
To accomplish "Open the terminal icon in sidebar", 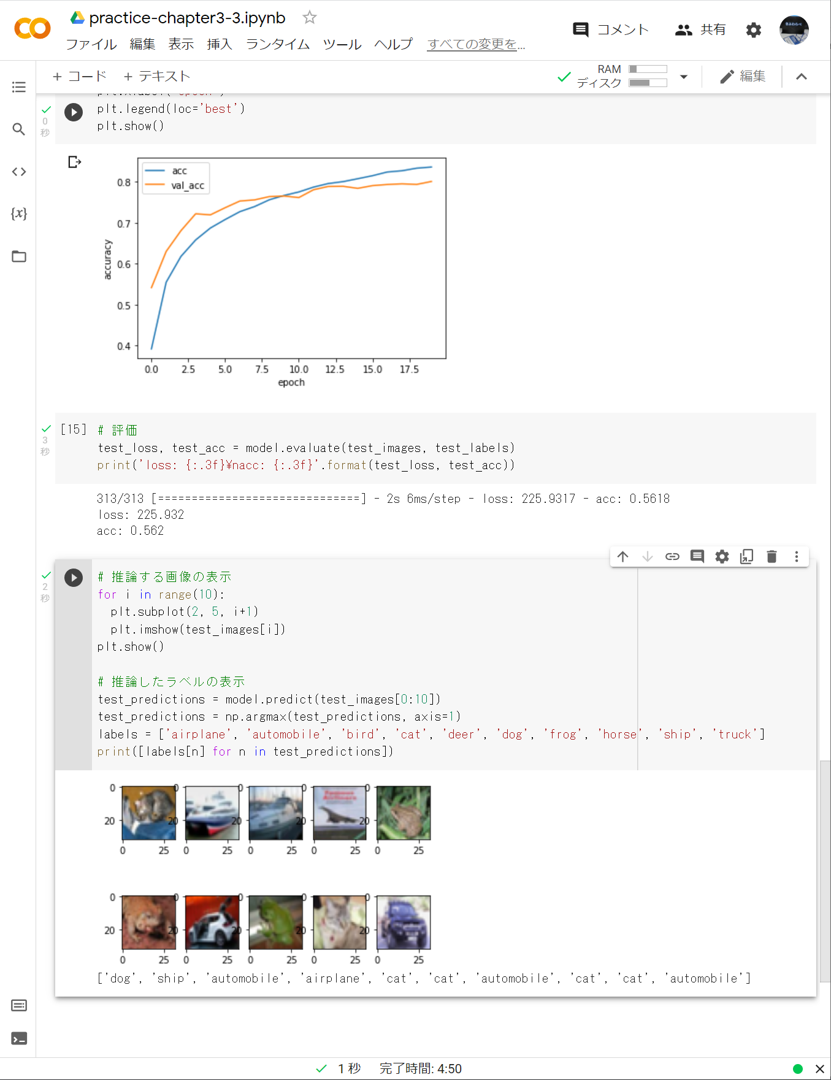I will (x=19, y=1038).
